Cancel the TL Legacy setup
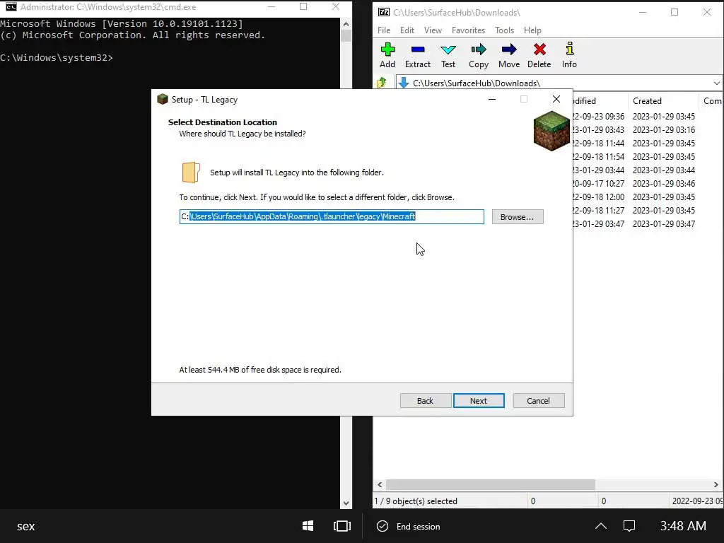 pos(538,401)
